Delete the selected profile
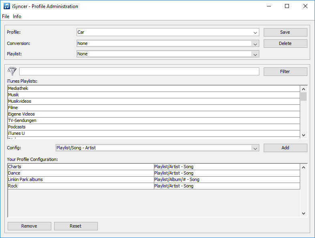 pos(285,43)
